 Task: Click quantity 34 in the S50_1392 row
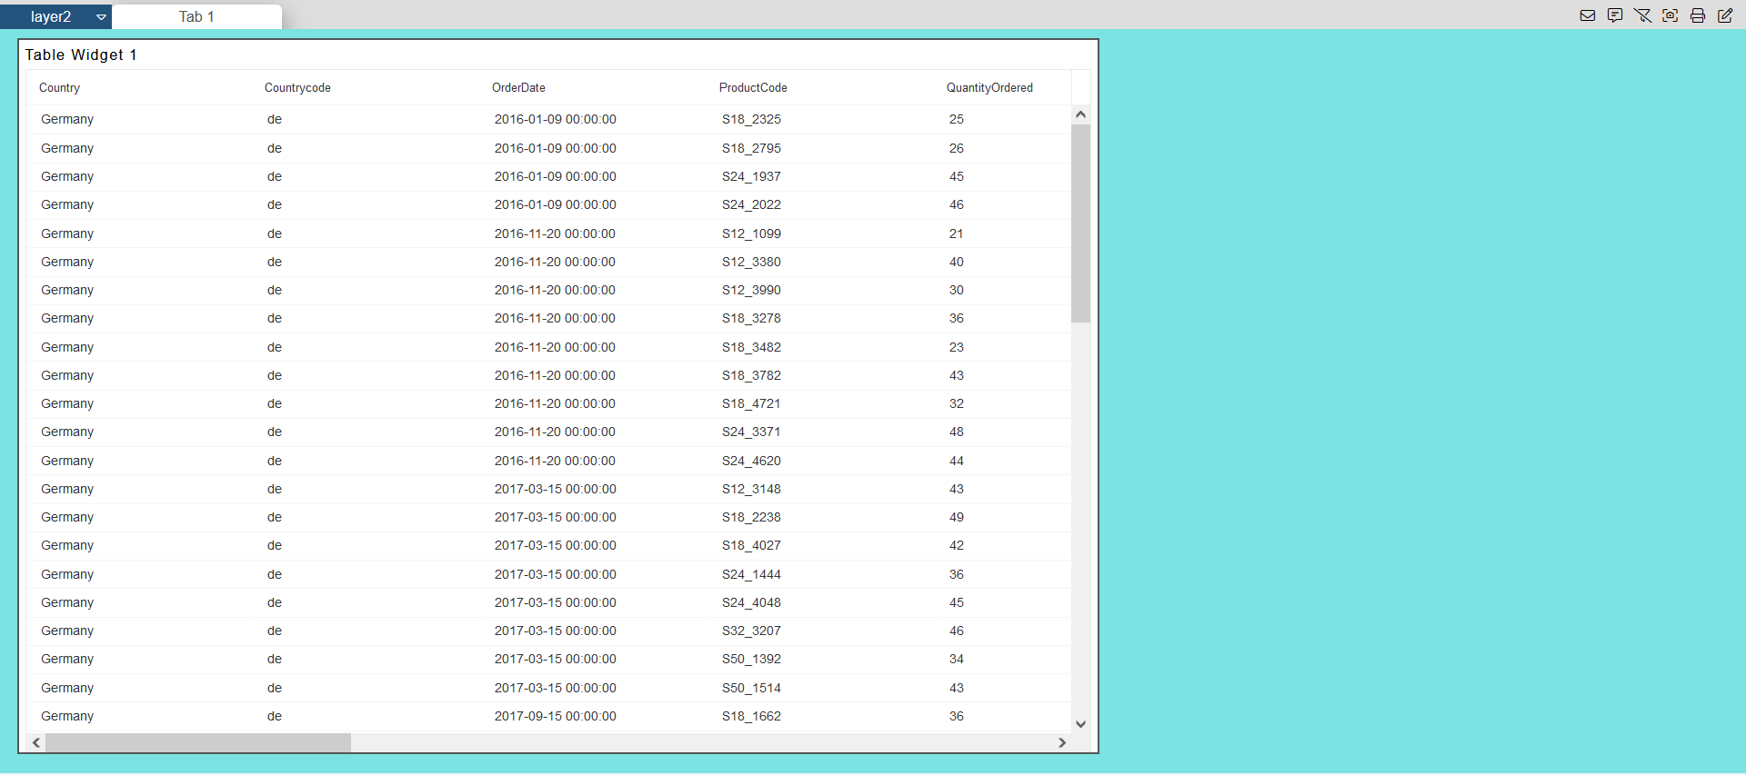957,659
